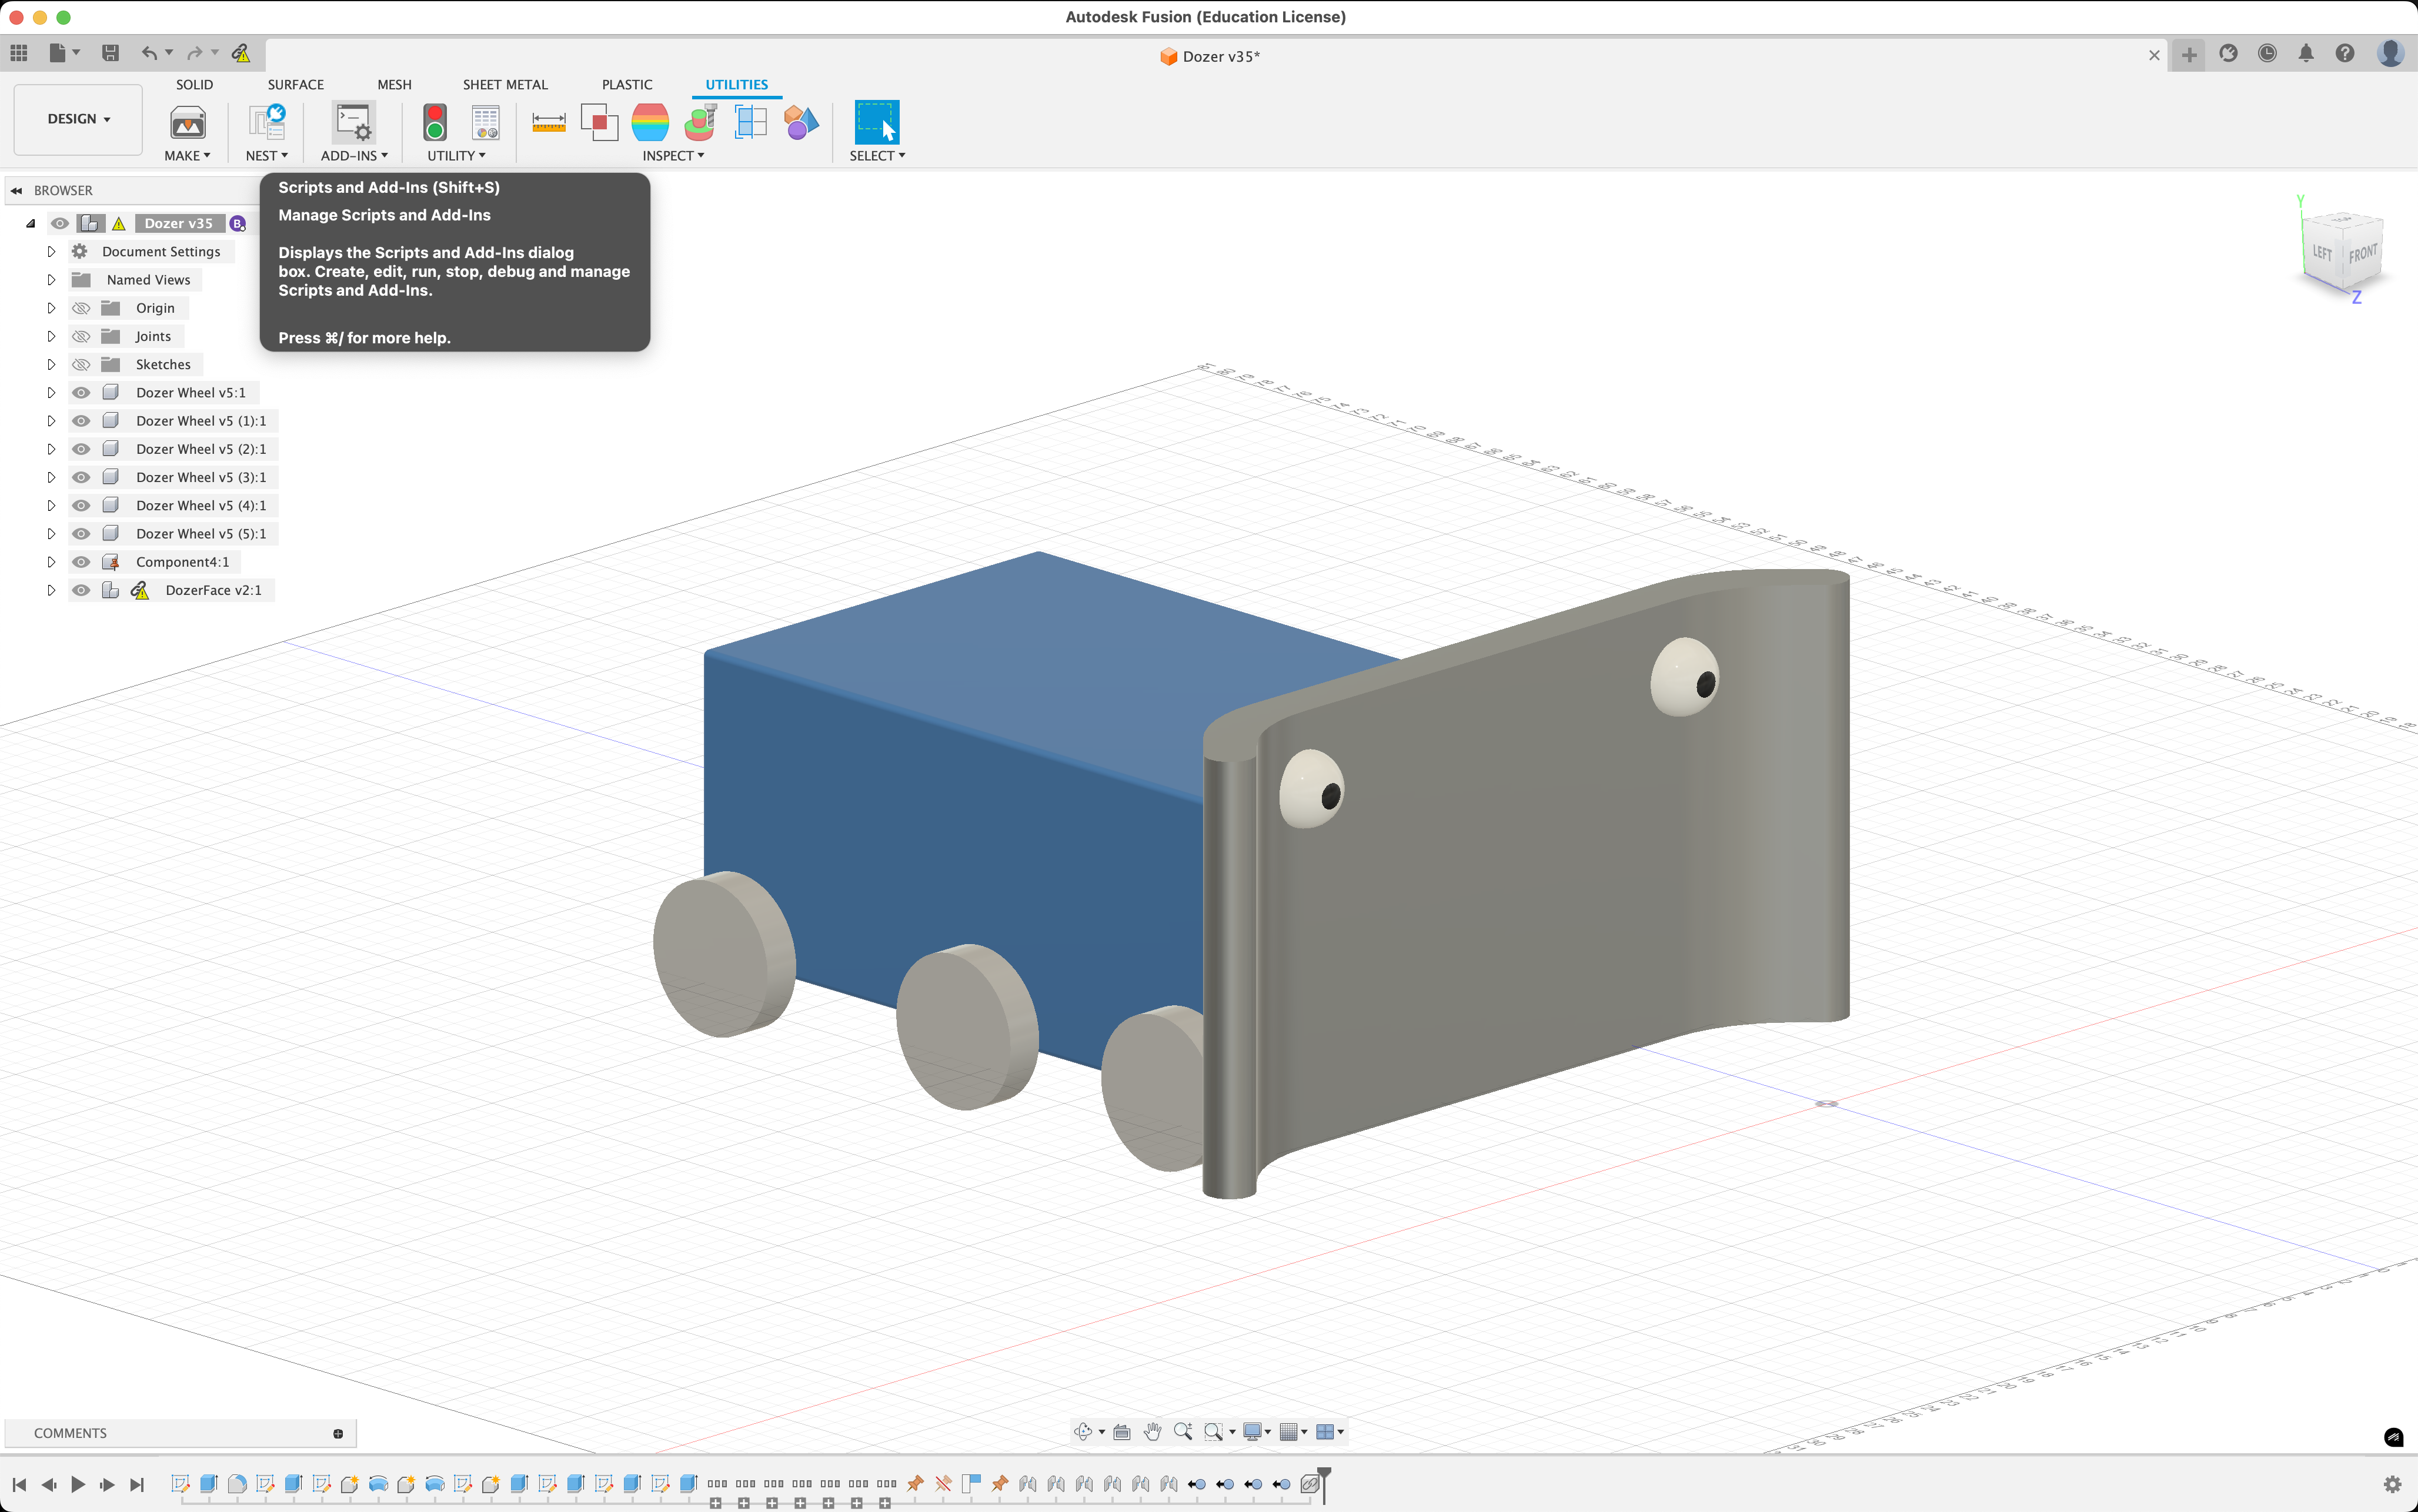Open the INSPECT dropdown menu
This screenshot has height=1512, width=2418.
point(673,155)
